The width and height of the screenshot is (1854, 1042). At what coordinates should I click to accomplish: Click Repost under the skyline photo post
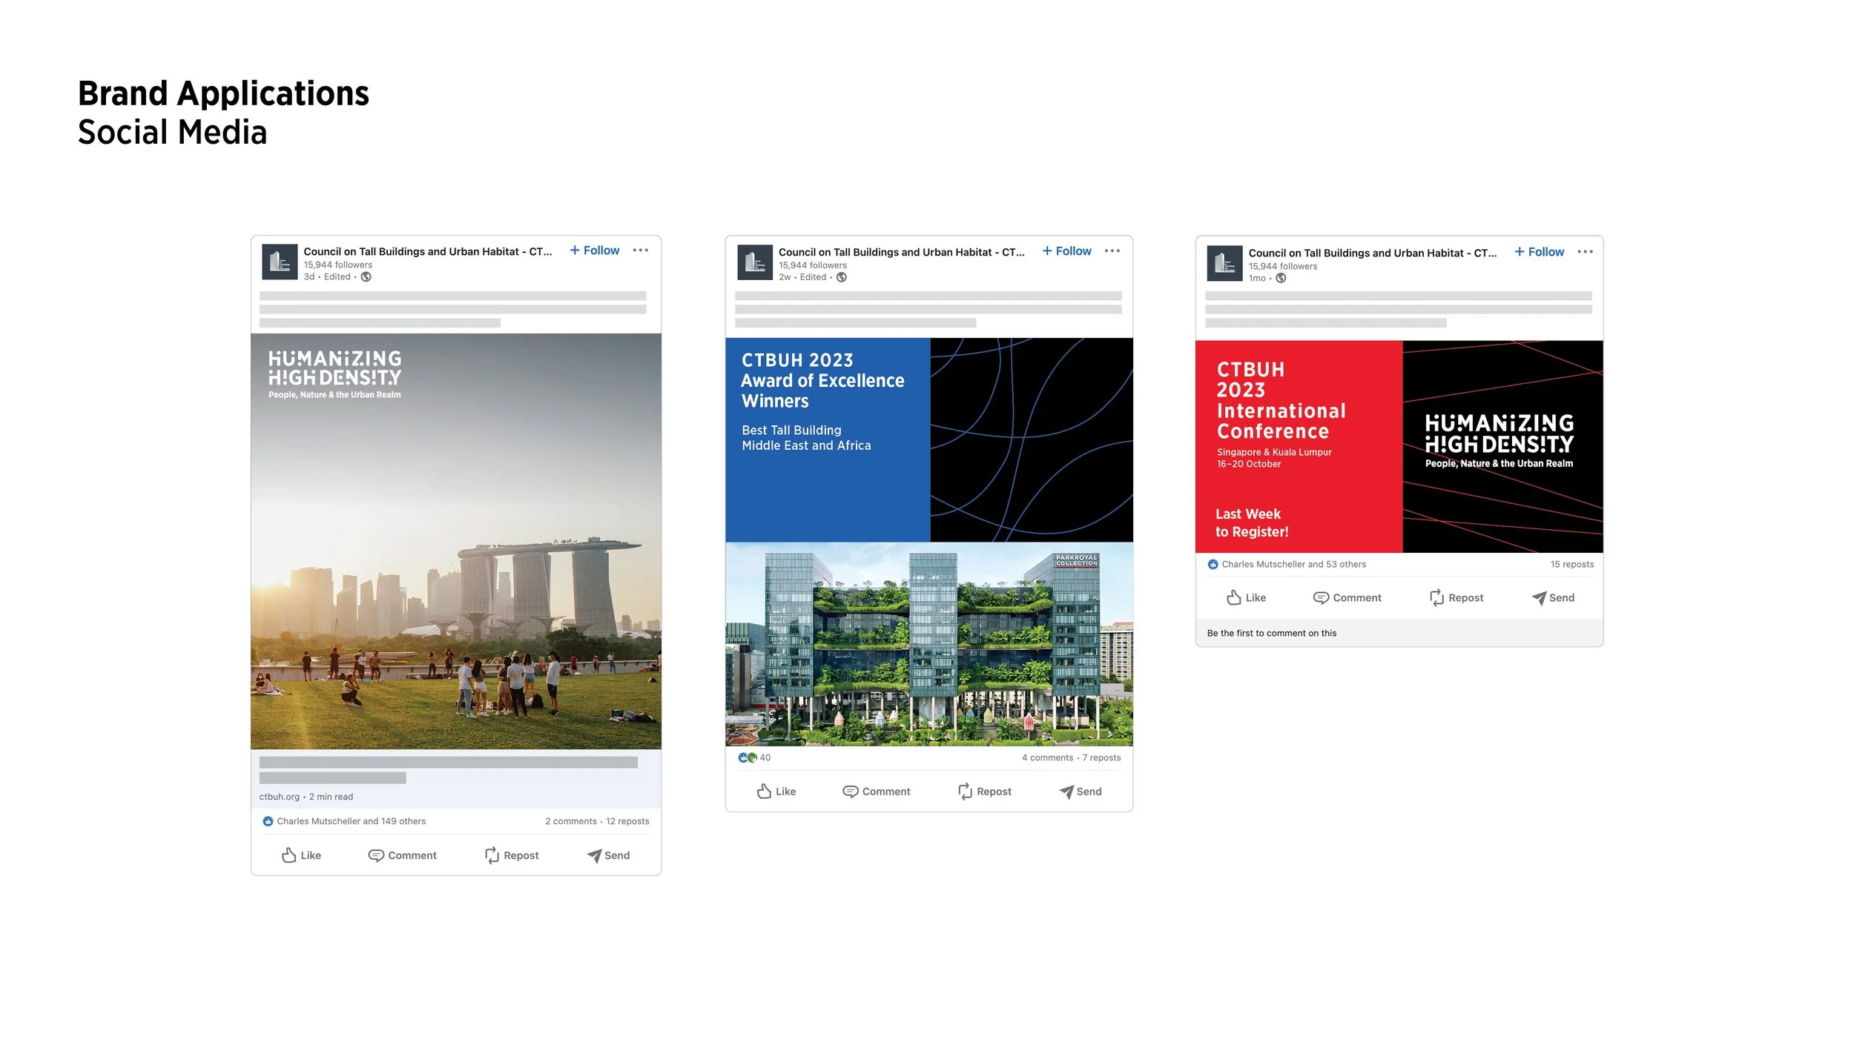coord(512,855)
